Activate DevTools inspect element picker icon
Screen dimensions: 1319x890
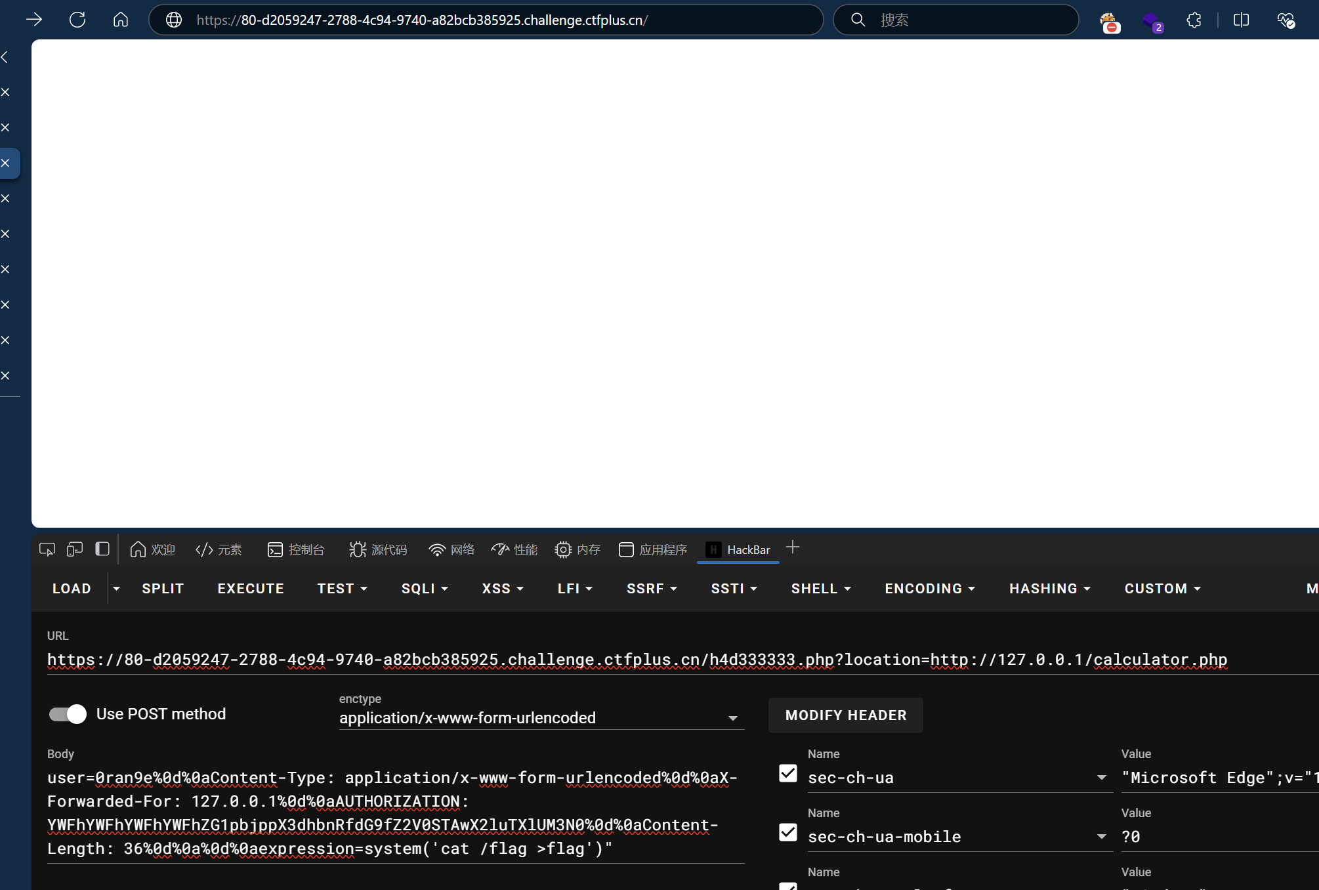(47, 549)
